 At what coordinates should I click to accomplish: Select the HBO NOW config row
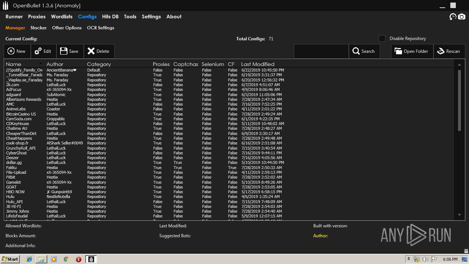(x=229, y=192)
